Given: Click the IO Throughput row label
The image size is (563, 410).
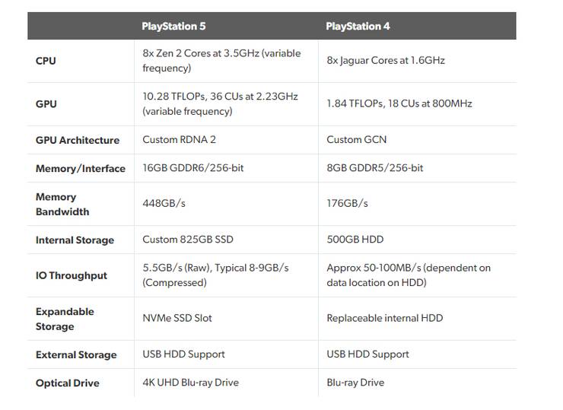Looking at the screenshot, I should coord(72,275).
